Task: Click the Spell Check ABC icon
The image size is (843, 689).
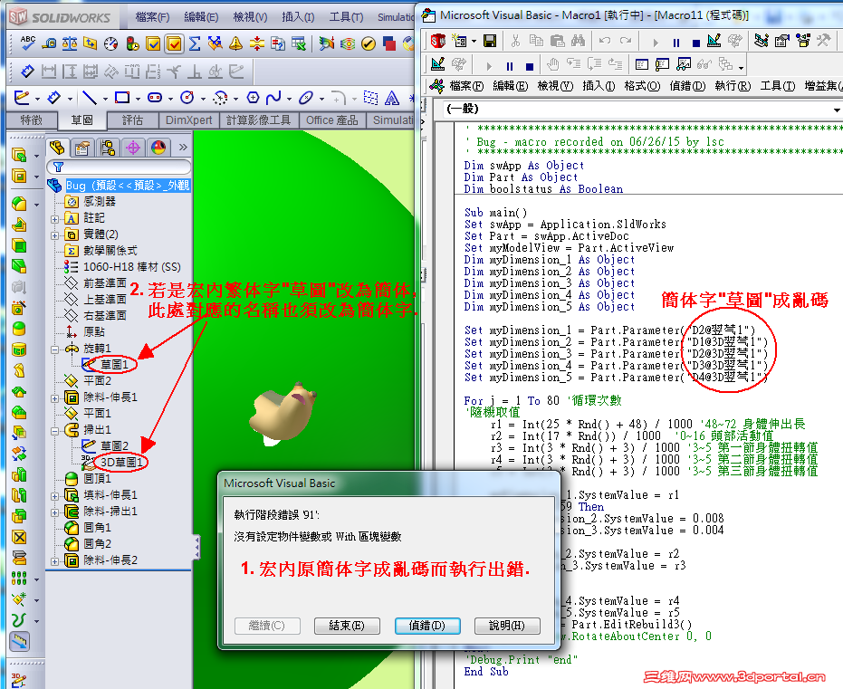Action: [27, 43]
